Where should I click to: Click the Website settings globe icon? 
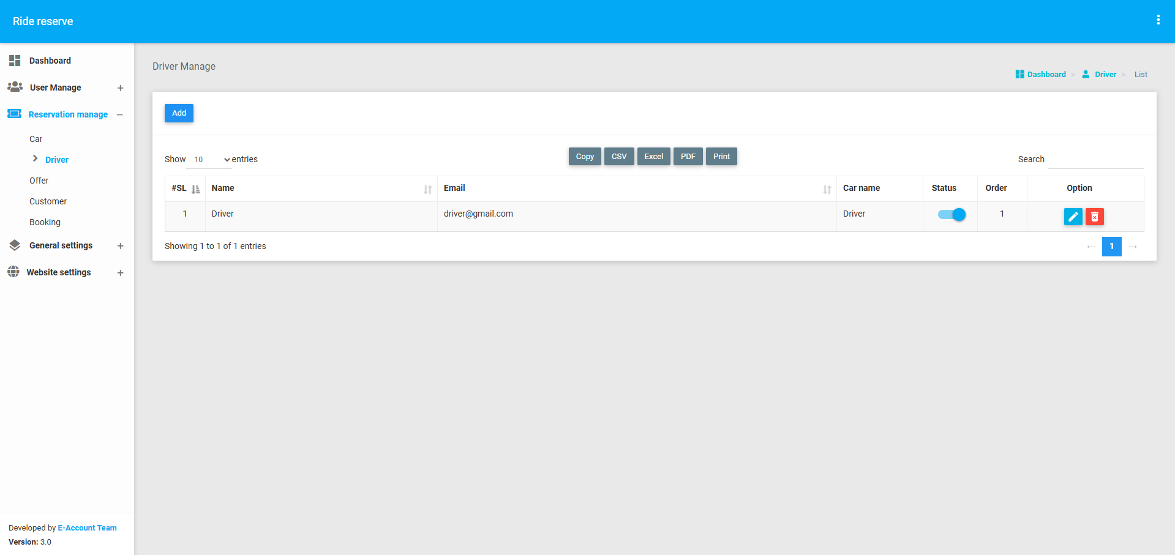tap(13, 272)
